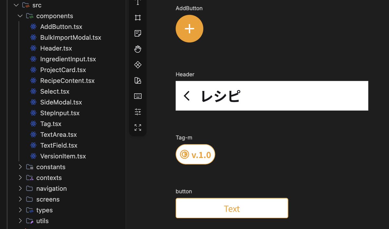389x229 pixels.
Task: Expand the screens folder chevron
Action: (20, 199)
